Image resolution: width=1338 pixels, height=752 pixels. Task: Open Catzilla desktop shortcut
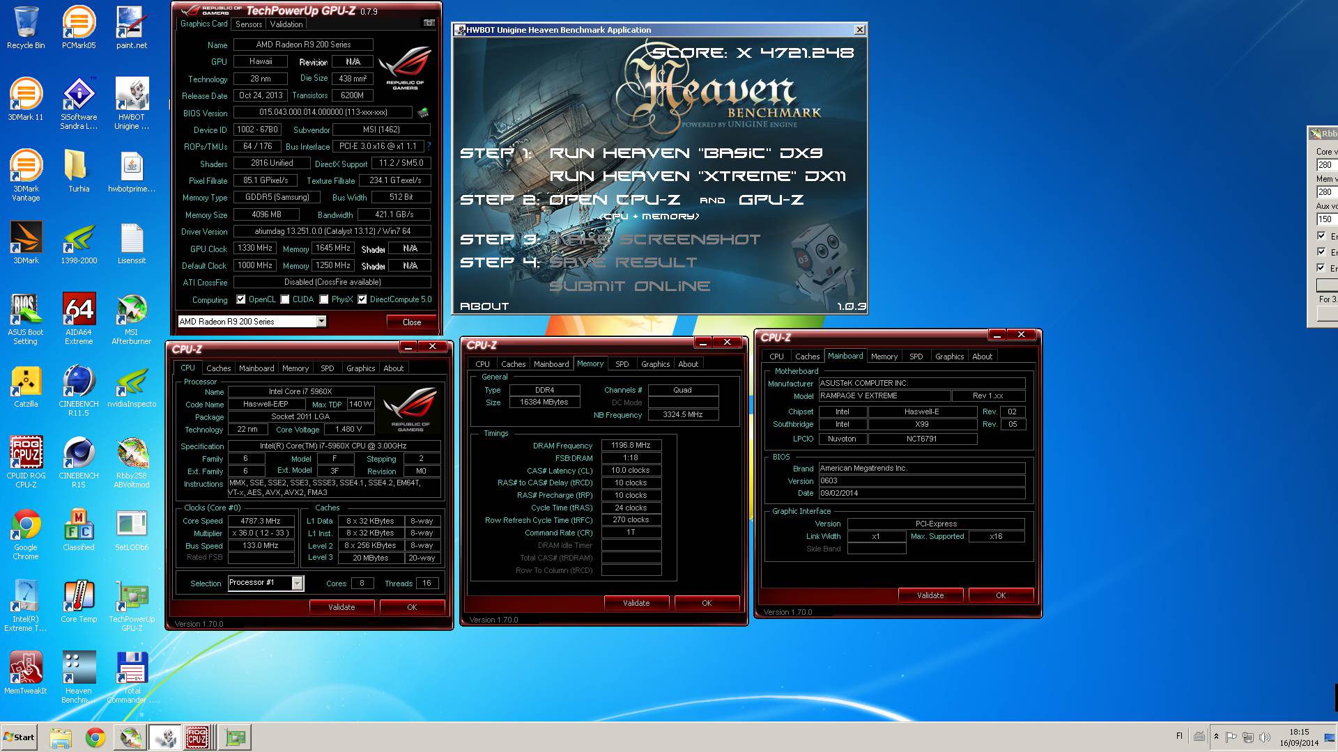point(26,386)
